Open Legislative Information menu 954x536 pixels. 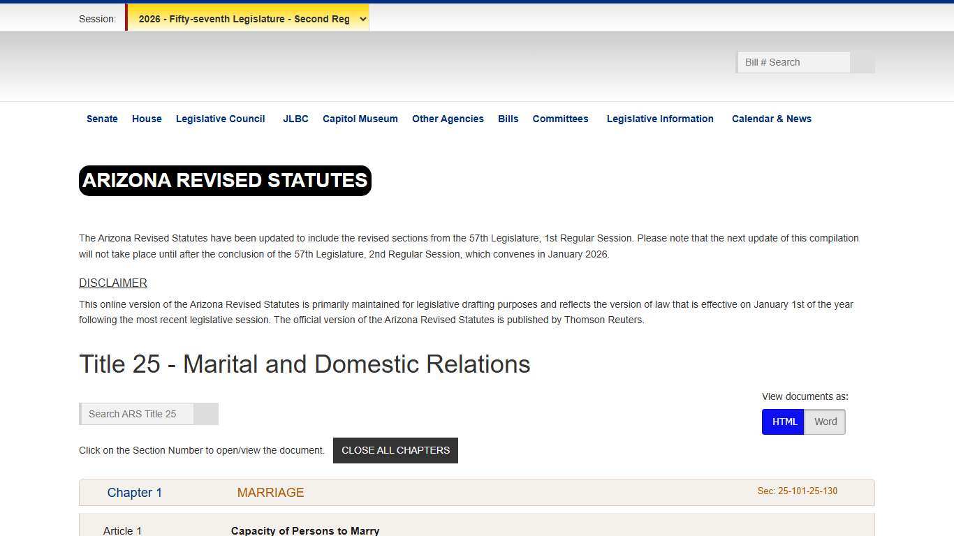[659, 119]
